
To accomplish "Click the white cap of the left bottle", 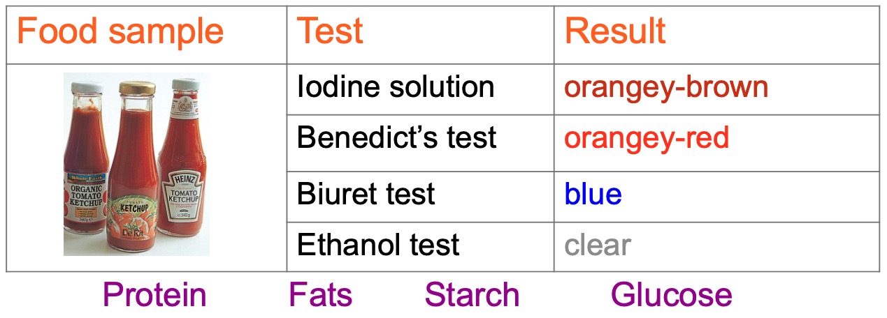I will coord(87,87).
